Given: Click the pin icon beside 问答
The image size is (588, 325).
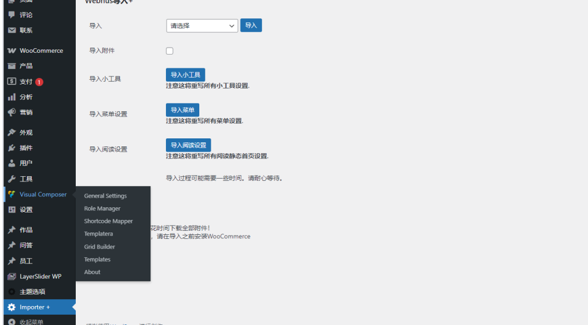Looking at the screenshot, I should point(11,245).
